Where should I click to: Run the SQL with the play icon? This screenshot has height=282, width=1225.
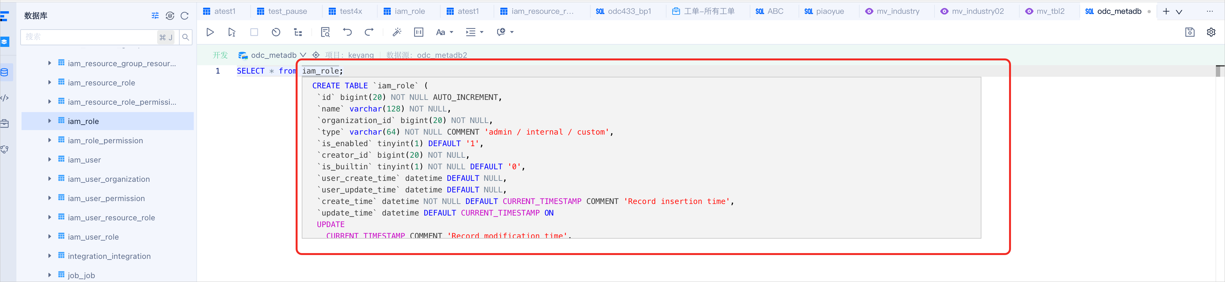tap(210, 32)
